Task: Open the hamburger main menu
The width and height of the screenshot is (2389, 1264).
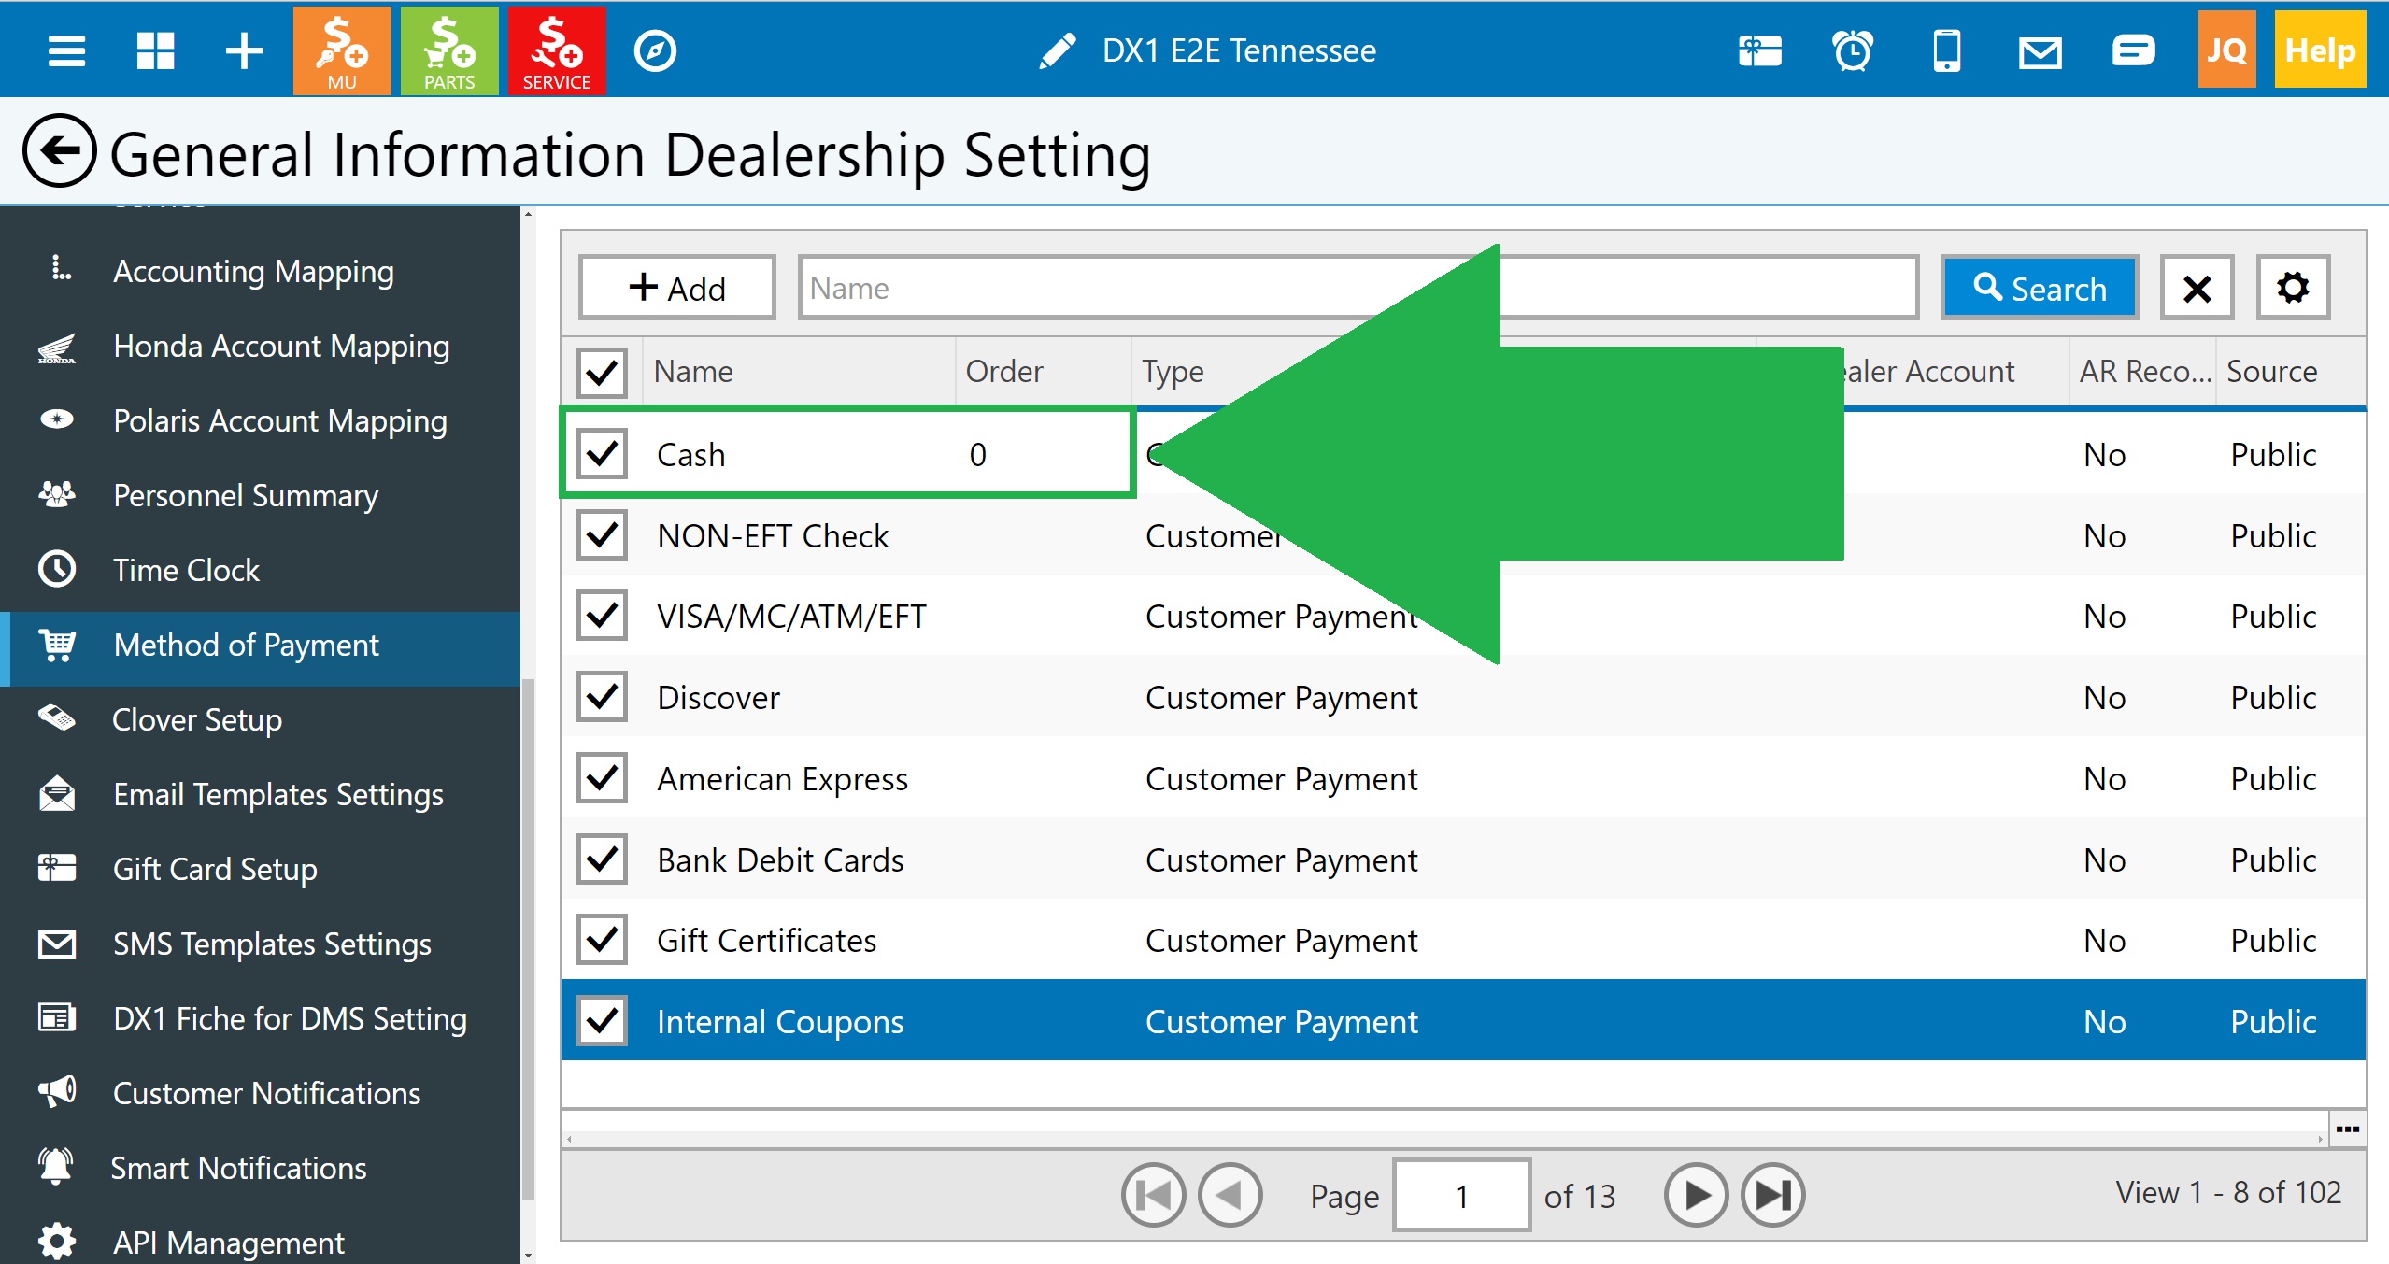Action: 66,50
